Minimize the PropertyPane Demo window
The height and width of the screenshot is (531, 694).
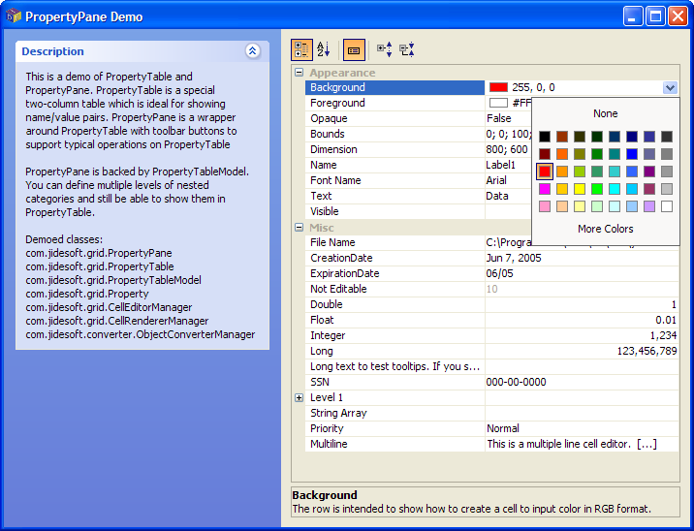click(633, 16)
